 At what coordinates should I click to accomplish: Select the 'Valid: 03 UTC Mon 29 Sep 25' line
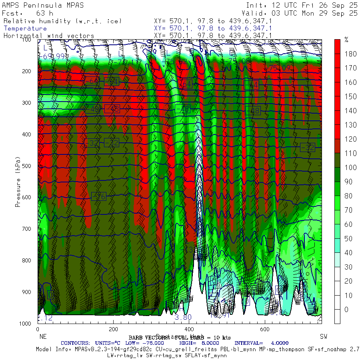pyautogui.click(x=300, y=13)
